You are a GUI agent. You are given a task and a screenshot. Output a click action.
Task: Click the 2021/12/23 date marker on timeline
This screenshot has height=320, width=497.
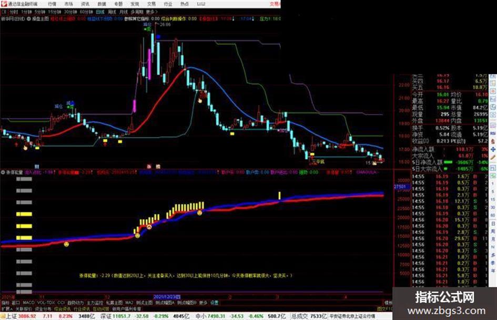167,297
